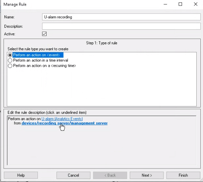
Task: Click the 'Step 1: Type of rule' heading
Action: (x=102, y=43)
